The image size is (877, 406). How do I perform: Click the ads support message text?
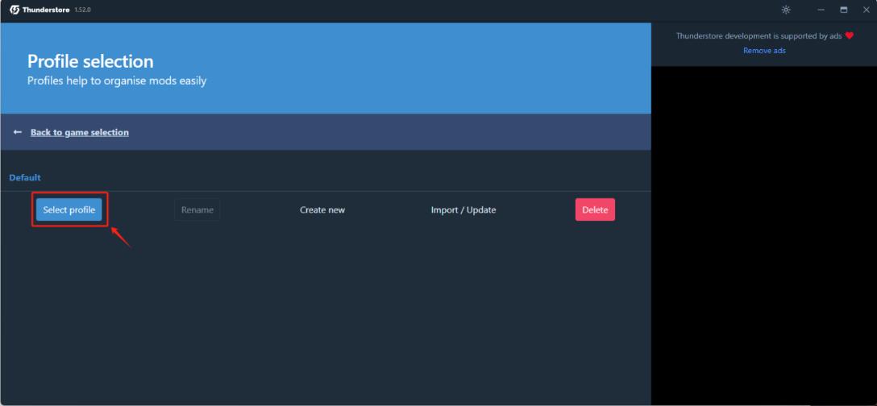759,35
